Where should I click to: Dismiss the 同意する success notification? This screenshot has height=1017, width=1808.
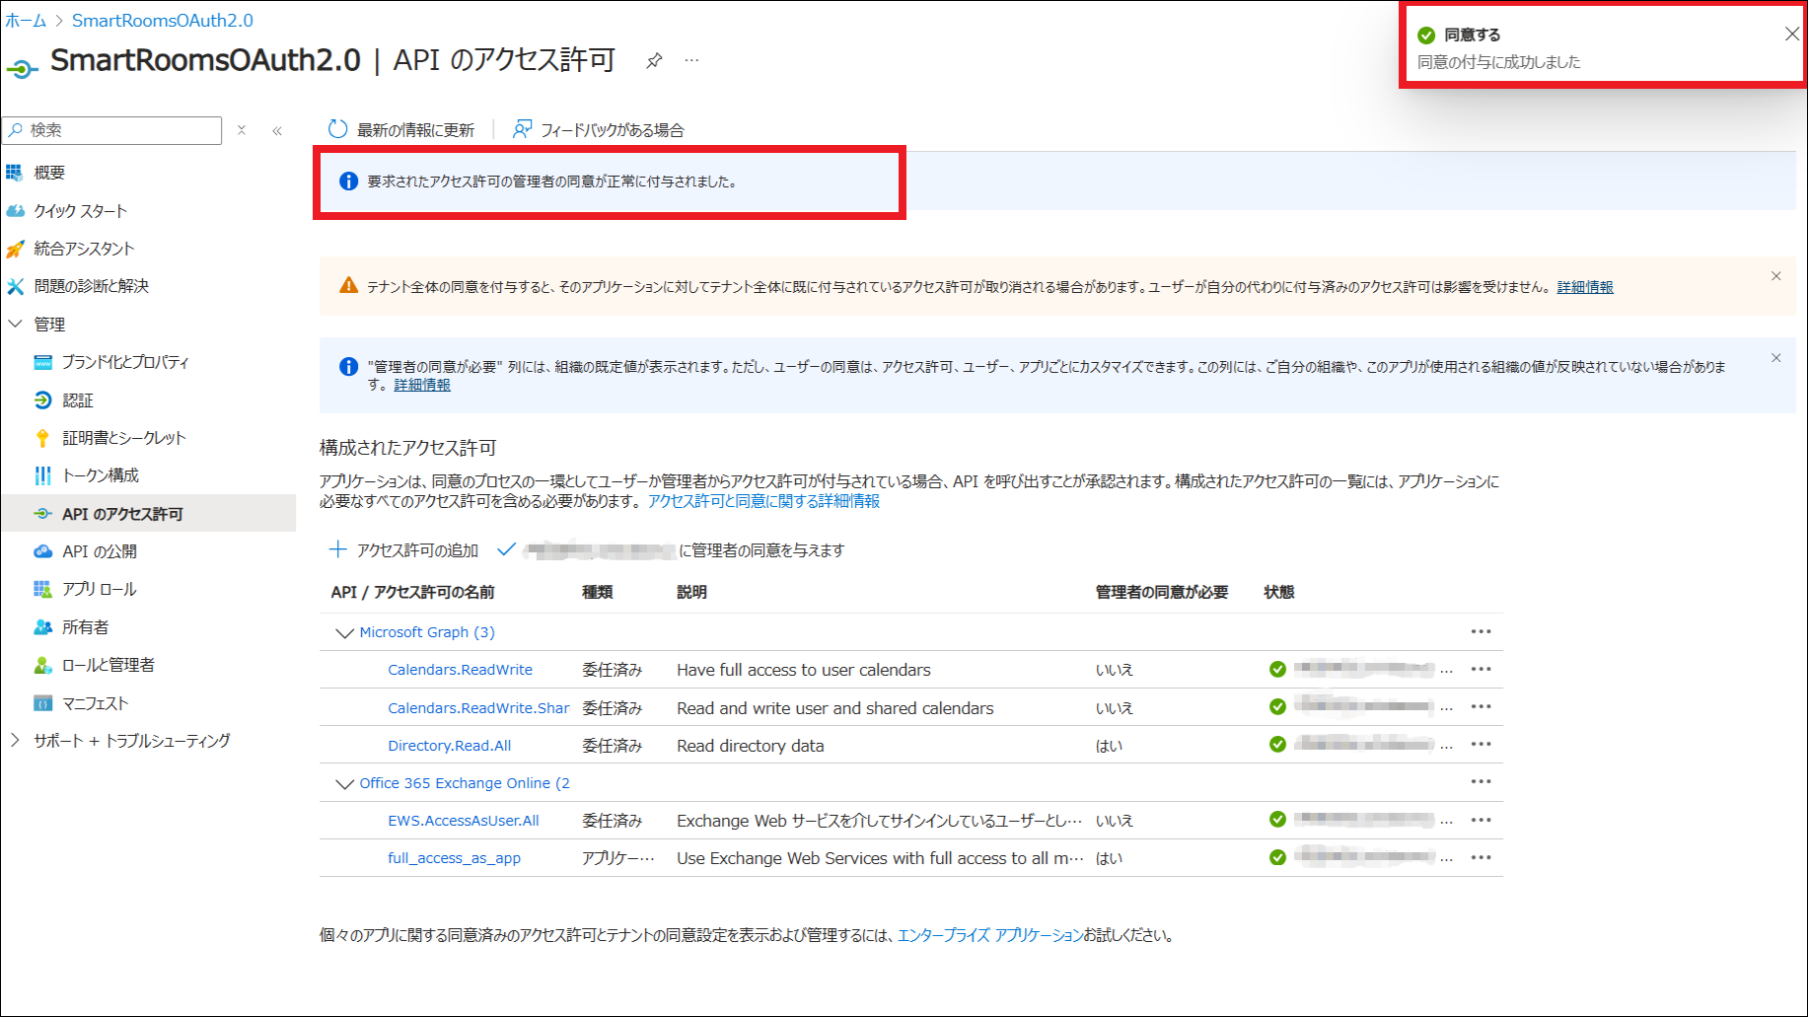click(x=1791, y=35)
